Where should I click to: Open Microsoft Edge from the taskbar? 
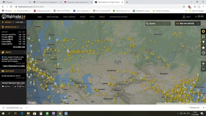click(22, 113)
